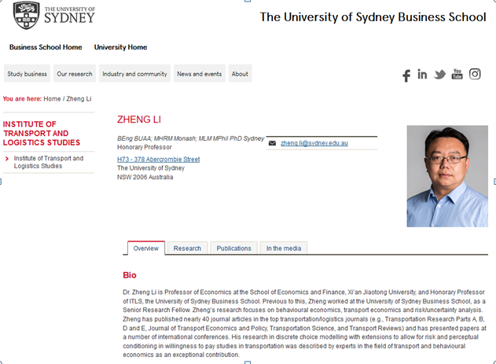Open the Facebook social icon
The image size is (496, 364).
point(406,75)
